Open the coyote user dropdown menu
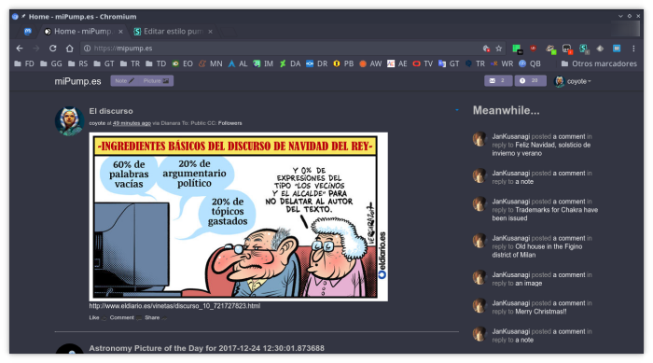653x363 pixels. (573, 81)
